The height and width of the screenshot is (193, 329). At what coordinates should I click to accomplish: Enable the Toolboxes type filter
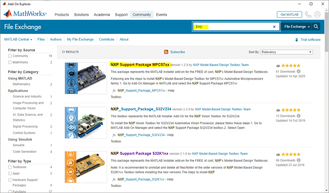[x=10, y=167]
